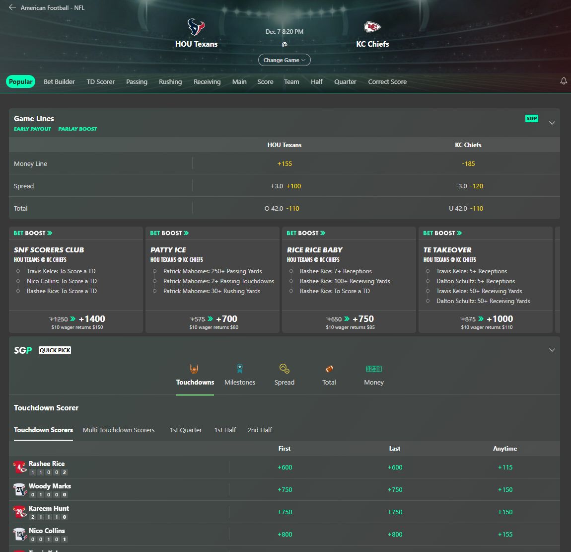
Task: Open notifications via the bell icon
Action: (564, 81)
